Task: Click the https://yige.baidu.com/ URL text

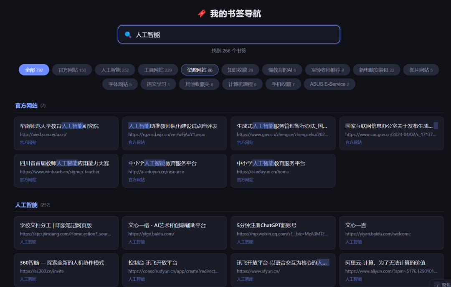Action: [151, 234]
